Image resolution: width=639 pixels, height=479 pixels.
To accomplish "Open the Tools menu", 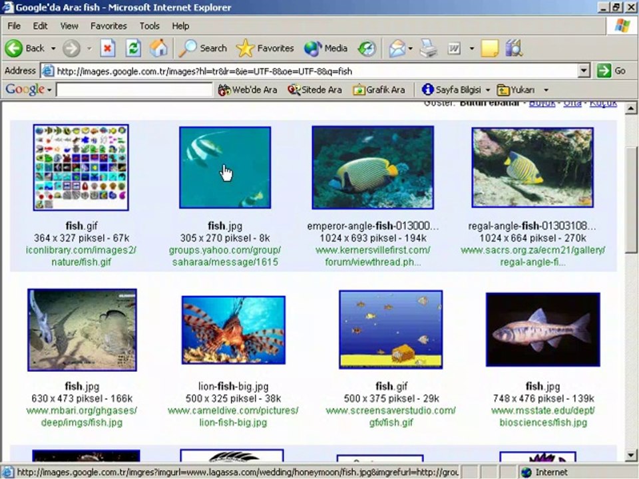I will click(150, 26).
